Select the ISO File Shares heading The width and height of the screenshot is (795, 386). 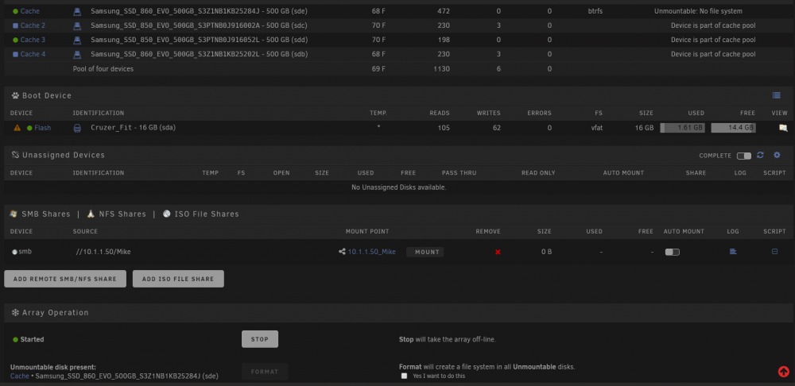coord(207,214)
